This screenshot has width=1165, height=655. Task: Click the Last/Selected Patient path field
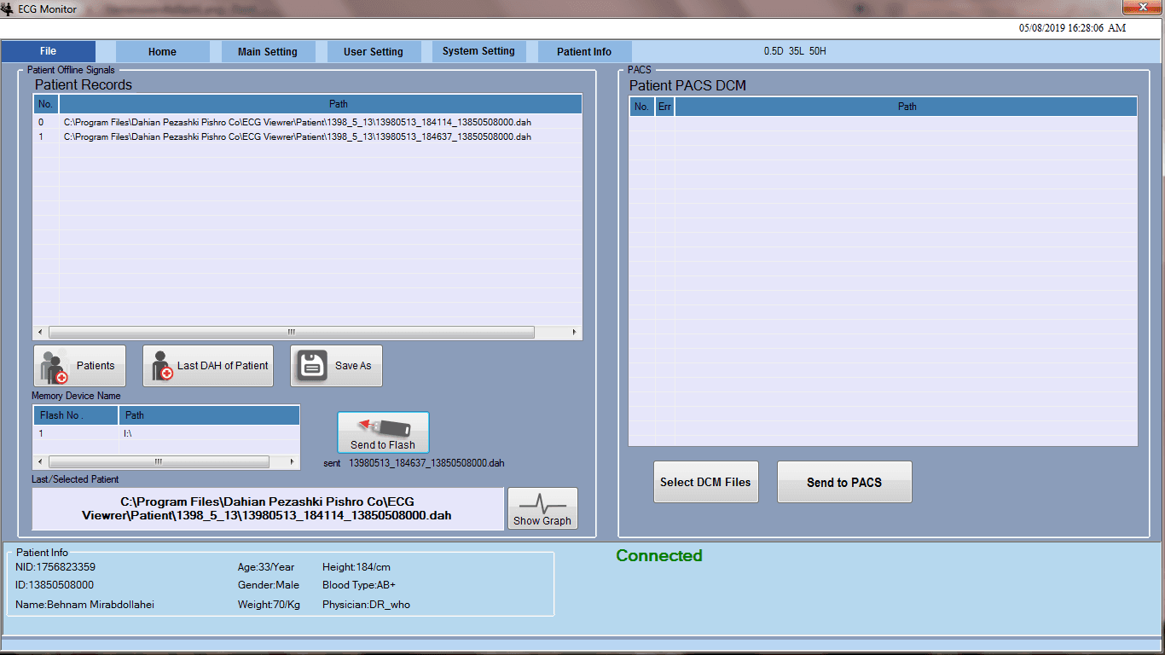[x=267, y=508]
